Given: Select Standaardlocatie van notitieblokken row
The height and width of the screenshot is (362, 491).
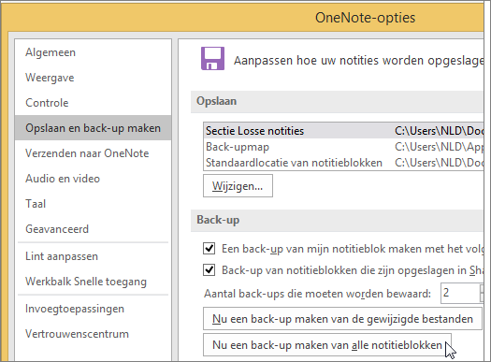Looking at the screenshot, I should tap(343, 163).
